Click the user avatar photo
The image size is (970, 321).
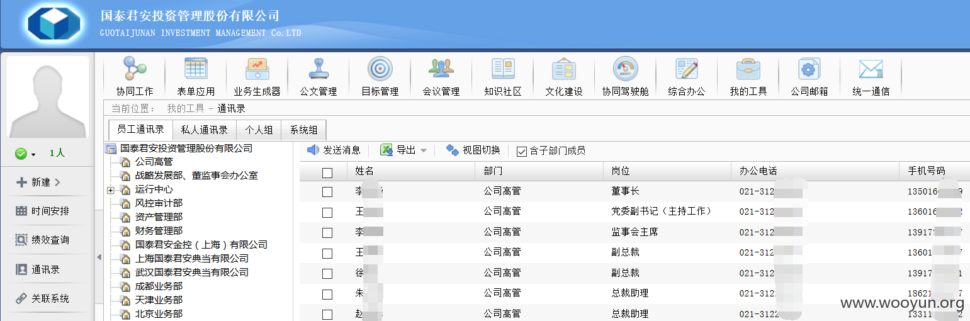(48, 97)
